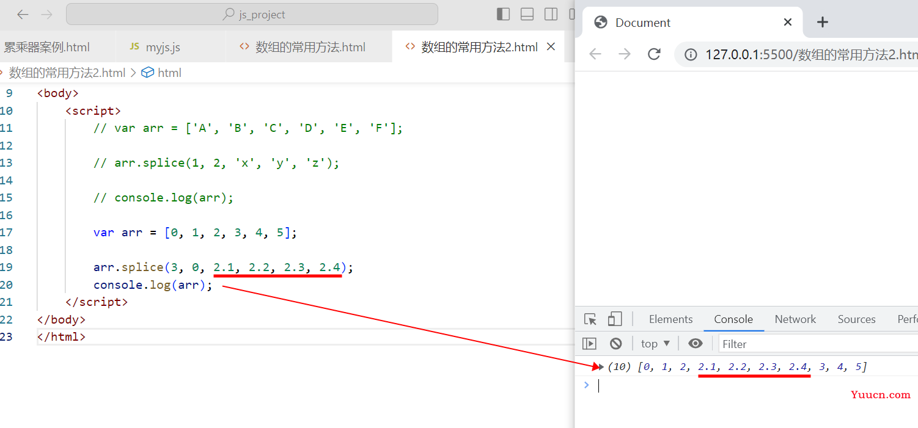This screenshot has width=918, height=428.
Task: Select the Document browser tab
Action: pos(694,23)
